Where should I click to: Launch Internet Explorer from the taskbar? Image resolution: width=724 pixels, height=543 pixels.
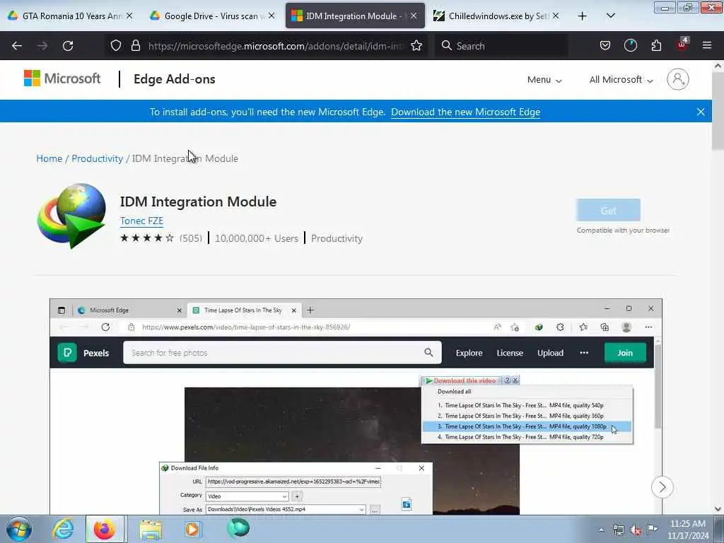63,529
